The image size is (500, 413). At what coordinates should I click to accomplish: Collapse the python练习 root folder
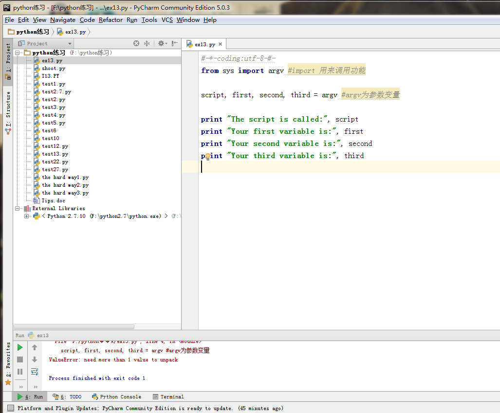click(18, 53)
